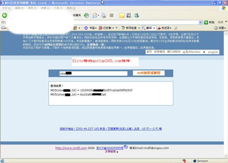Click the english language link
Viewport: 228px width, 163px height.
213,52
